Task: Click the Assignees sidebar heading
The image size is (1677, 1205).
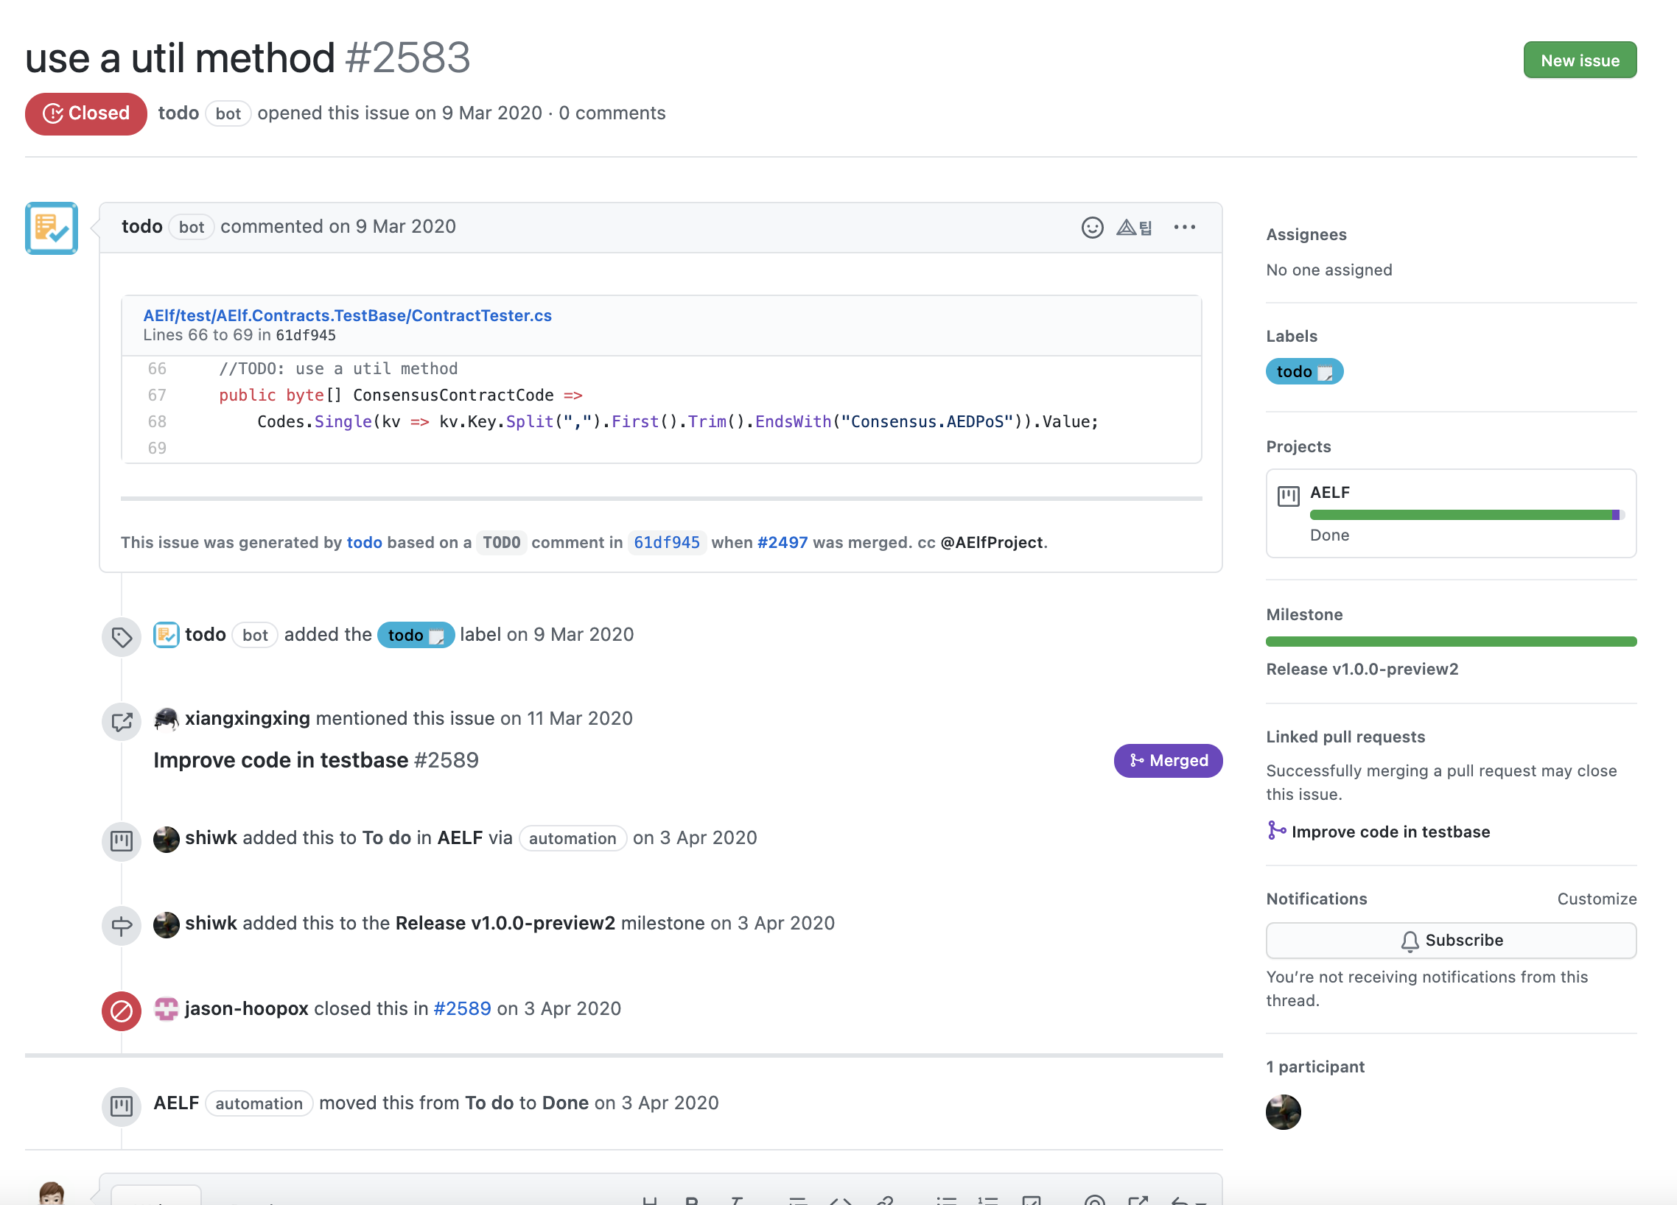Action: [x=1306, y=234]
